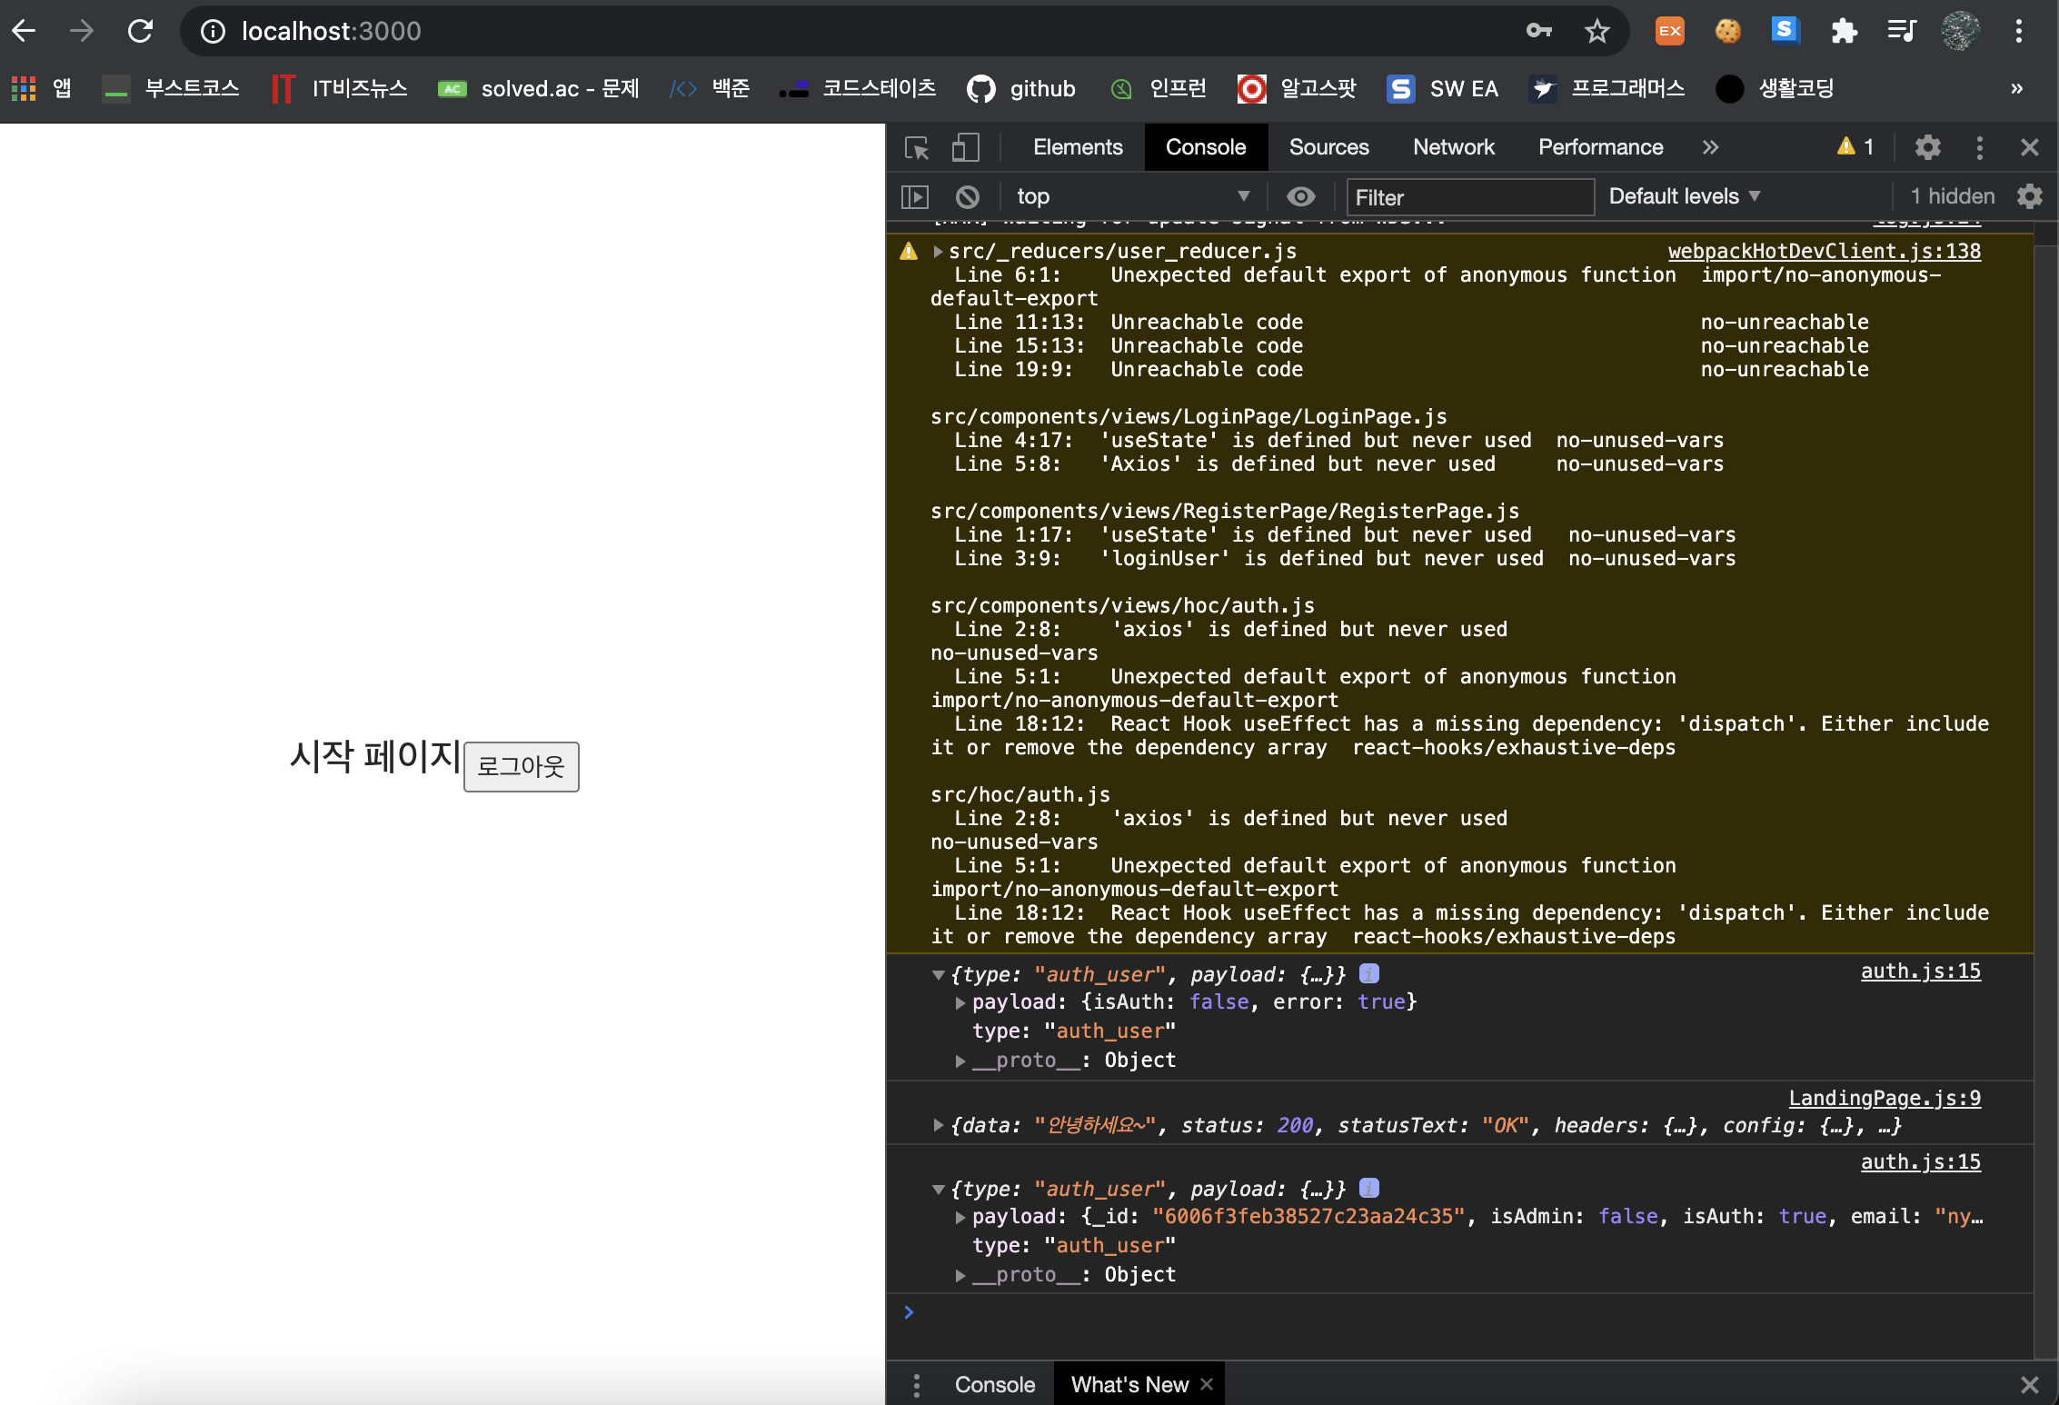The image size is (2059, 1405).
Task: Open the Default levels dropdown
Action: pyautogui.click(x=1684, y=196)
